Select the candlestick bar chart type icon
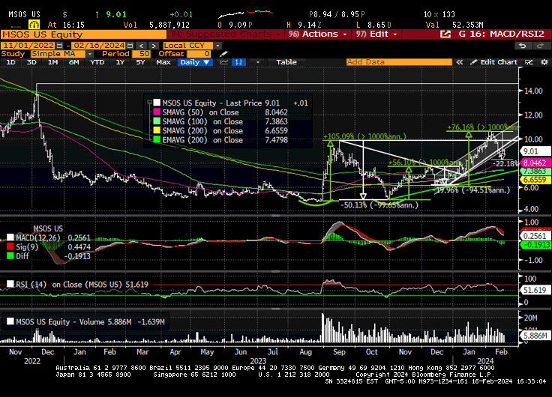This screenshot has height=397, width=552. (x=238, y=62)
